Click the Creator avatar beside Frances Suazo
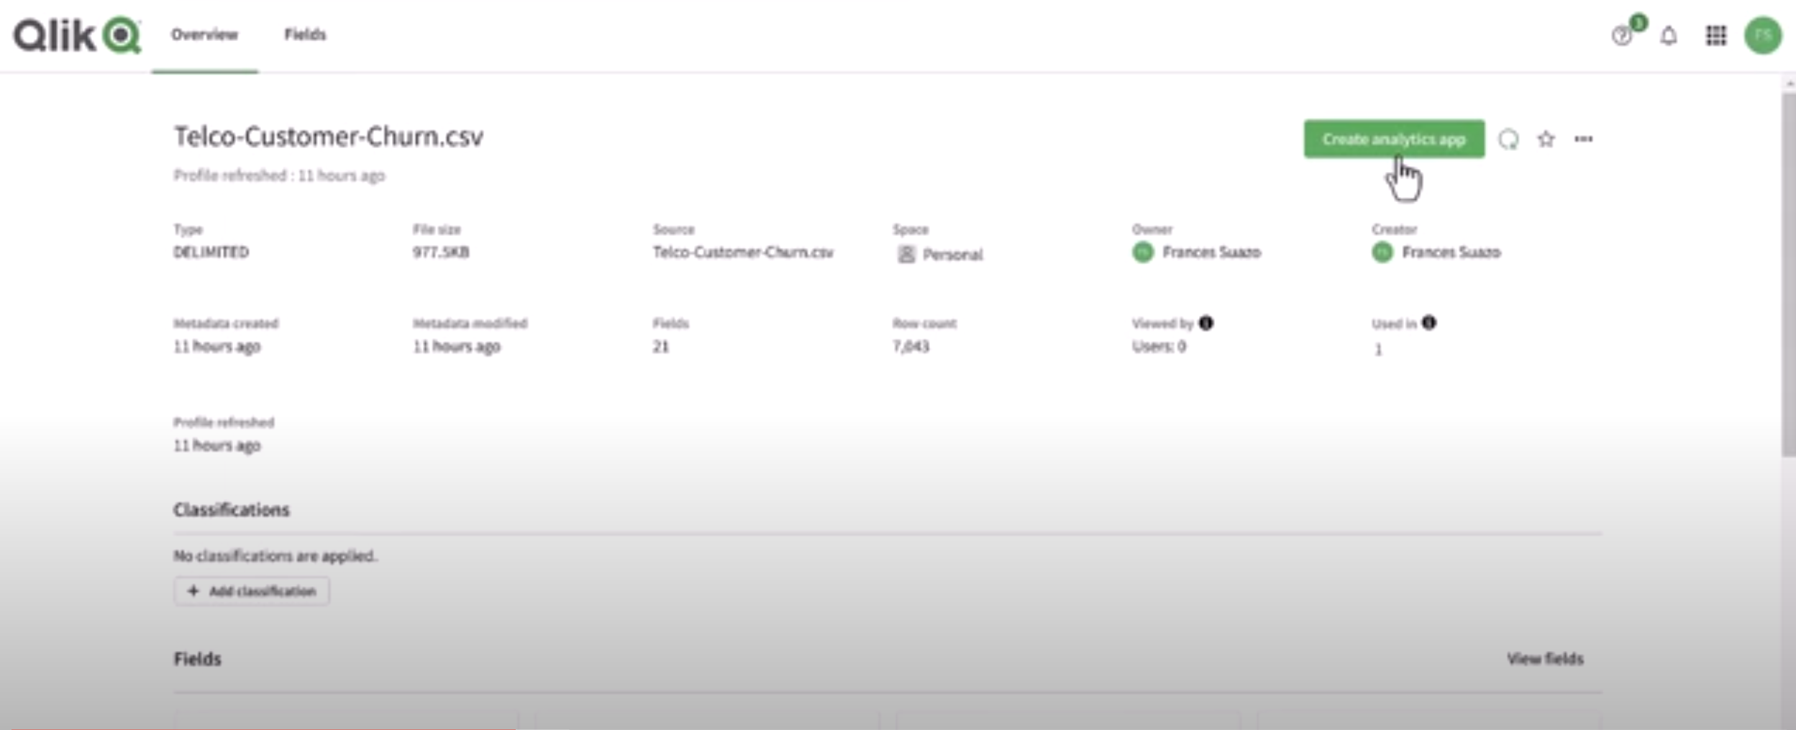 [1382, 252]
